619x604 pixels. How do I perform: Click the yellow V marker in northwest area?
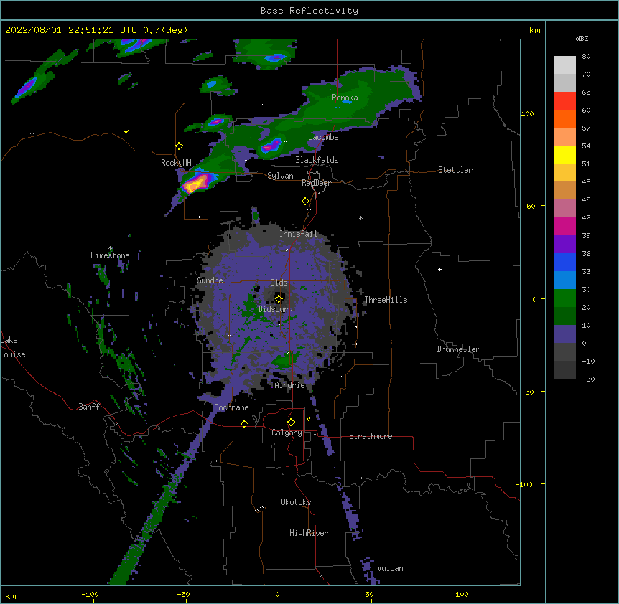126,132
